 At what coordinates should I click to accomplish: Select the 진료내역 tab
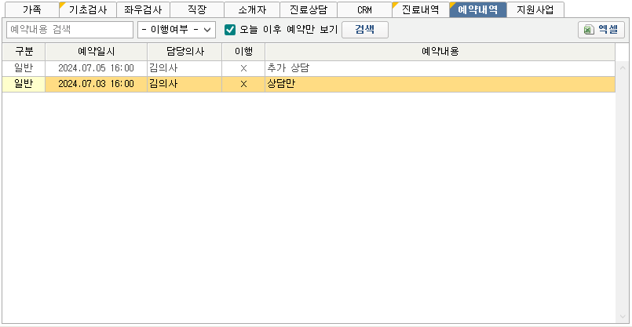point(420,10)
